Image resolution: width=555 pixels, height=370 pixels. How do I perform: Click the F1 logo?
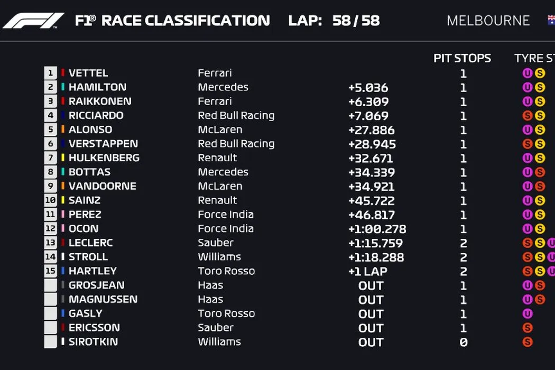coord(33,21)
